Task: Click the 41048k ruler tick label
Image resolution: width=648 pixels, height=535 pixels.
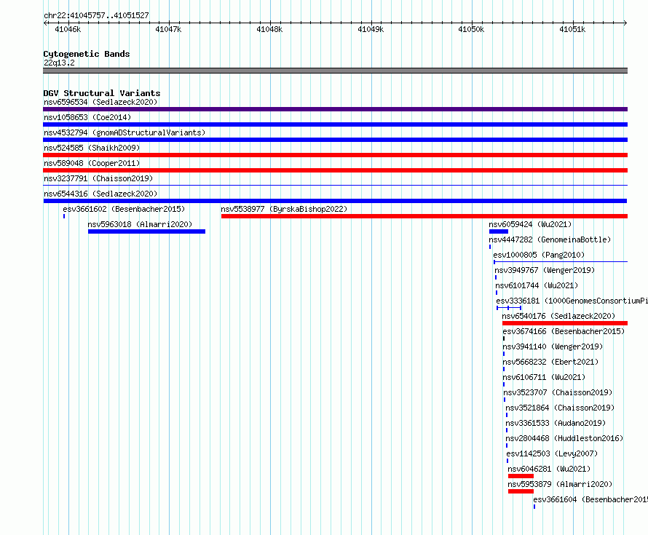Action: point(269,29)
